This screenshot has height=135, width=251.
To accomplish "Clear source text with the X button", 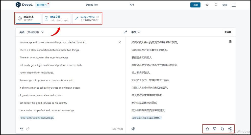I will pos(120,42).
